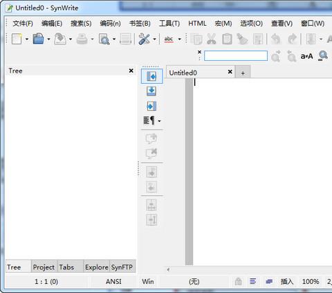
Task: Open the 搜索(S) menu
Action: tap(81, 24)
